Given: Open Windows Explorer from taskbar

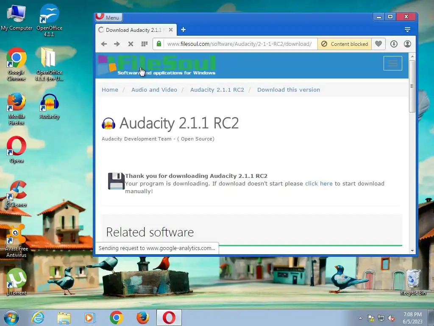Looking at the screenshot, I should point(64,318).
